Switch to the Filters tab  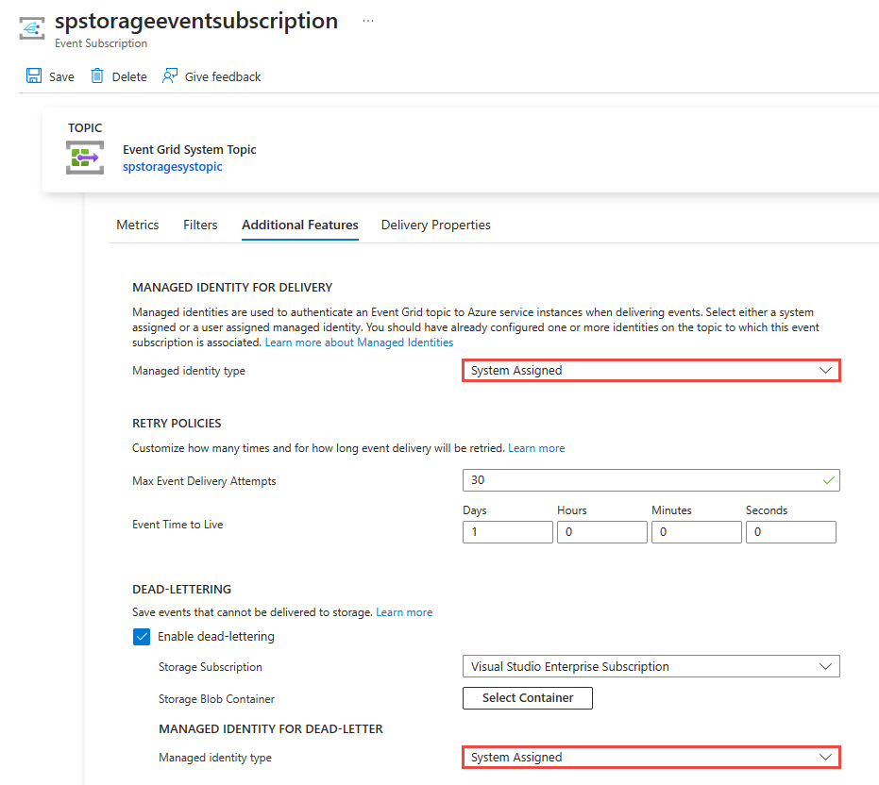pyautogui.click(x=200, y=225)
